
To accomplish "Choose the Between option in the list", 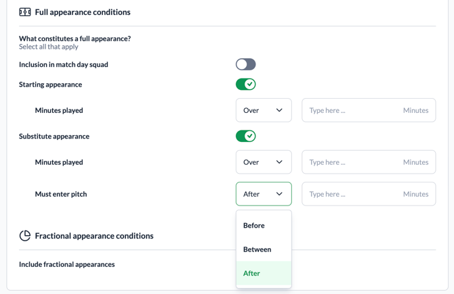I will [x=257, y=249].
